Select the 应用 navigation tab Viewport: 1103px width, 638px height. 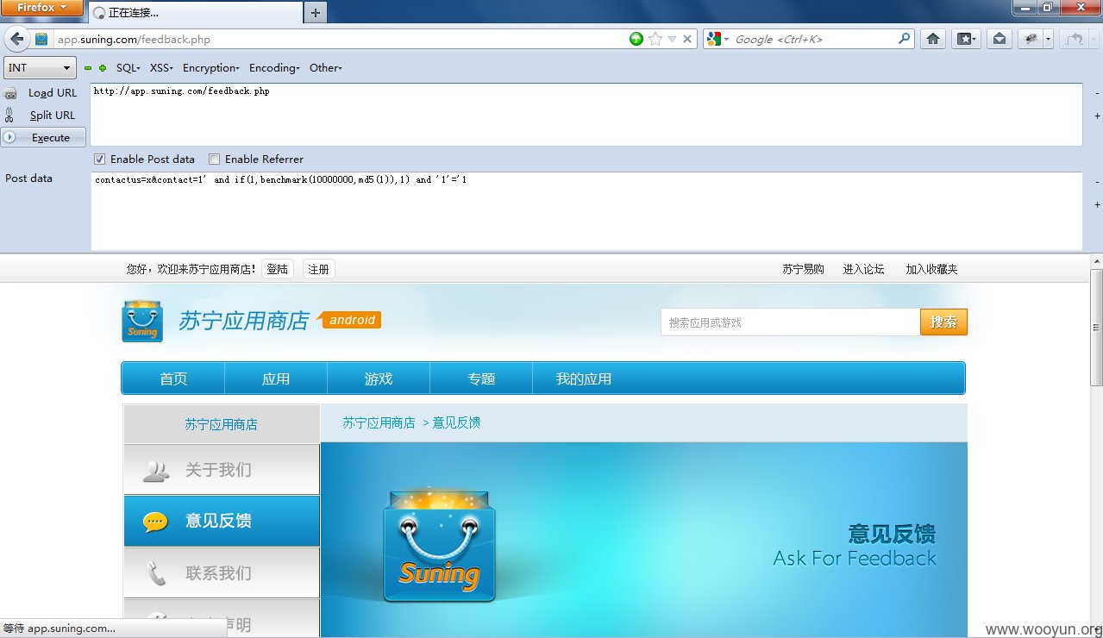tap(276, 378)
